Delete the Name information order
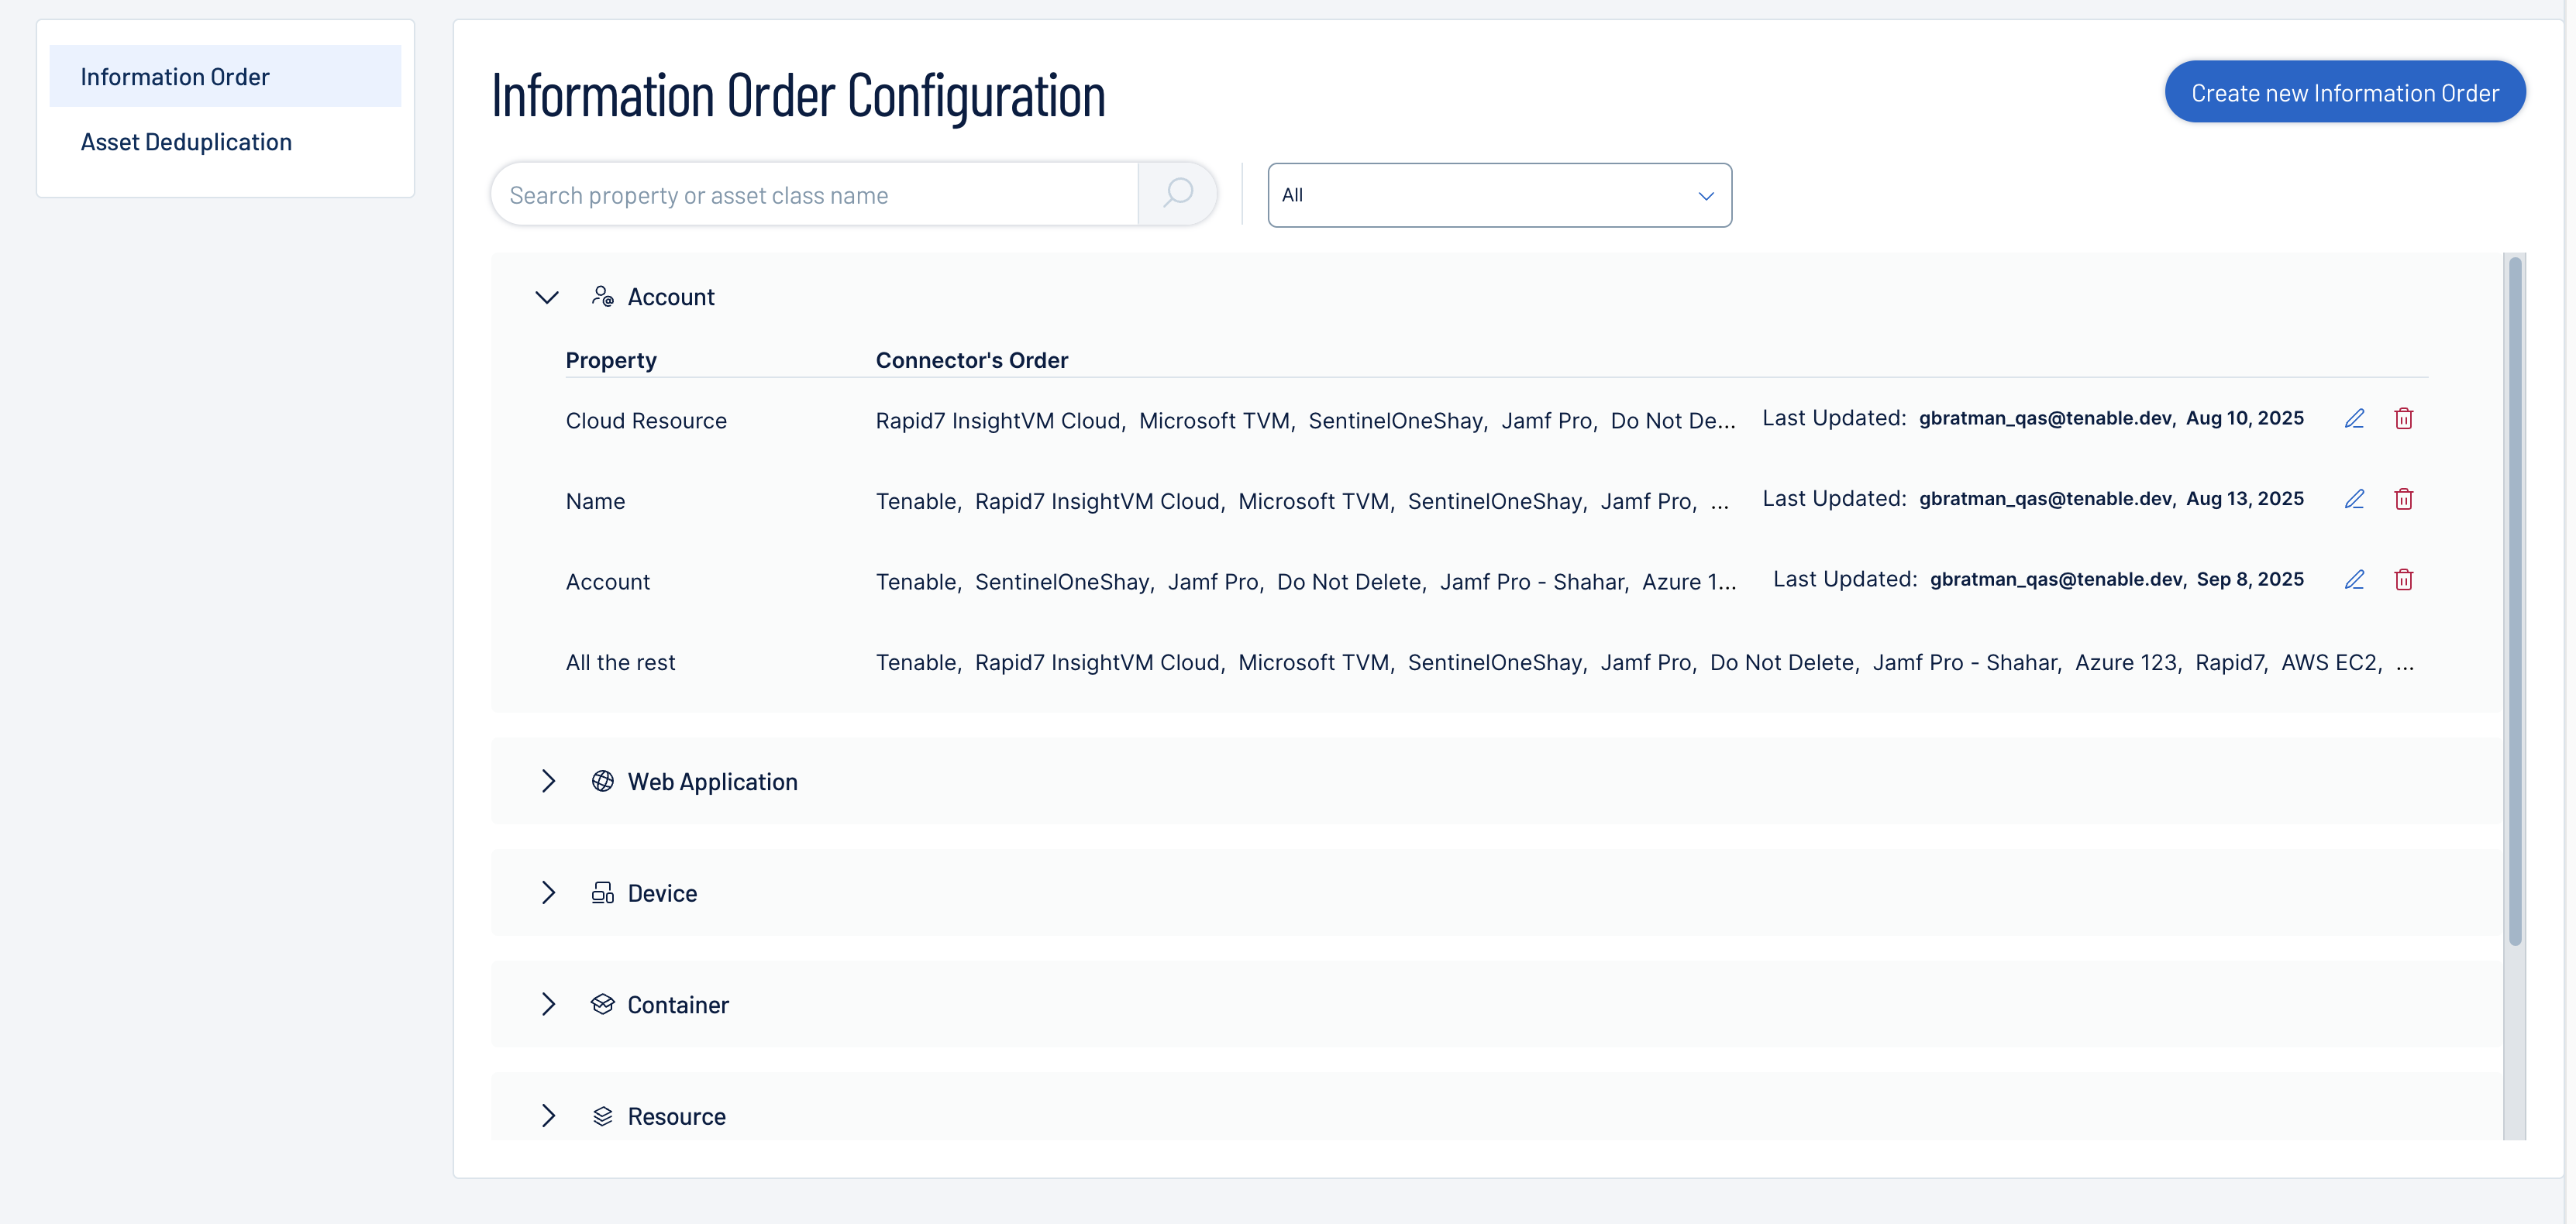This screenshot has height=1224, width=2576. click(x=2403, y=499)
